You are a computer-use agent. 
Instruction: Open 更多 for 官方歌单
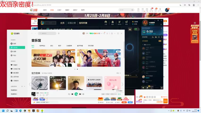(119, 73)
